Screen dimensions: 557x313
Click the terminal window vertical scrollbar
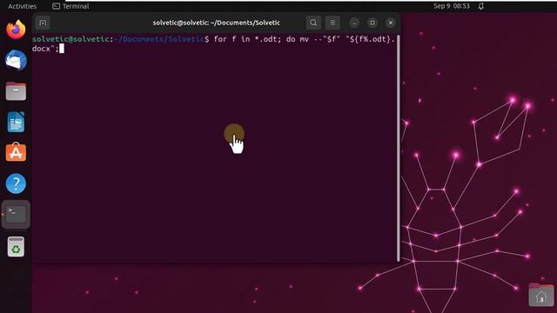coord(399,149)
